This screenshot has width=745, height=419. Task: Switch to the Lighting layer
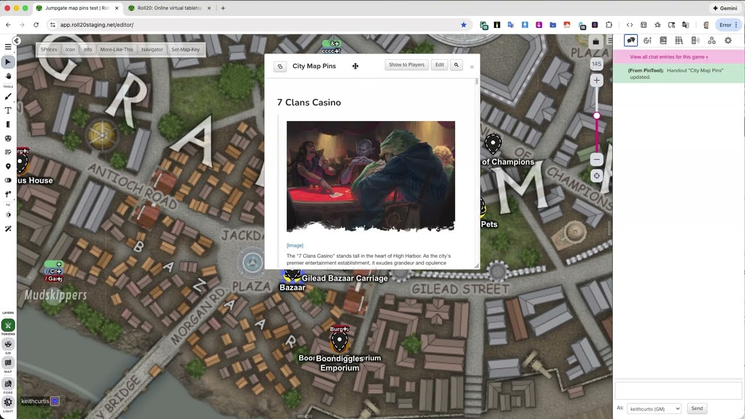8,402
